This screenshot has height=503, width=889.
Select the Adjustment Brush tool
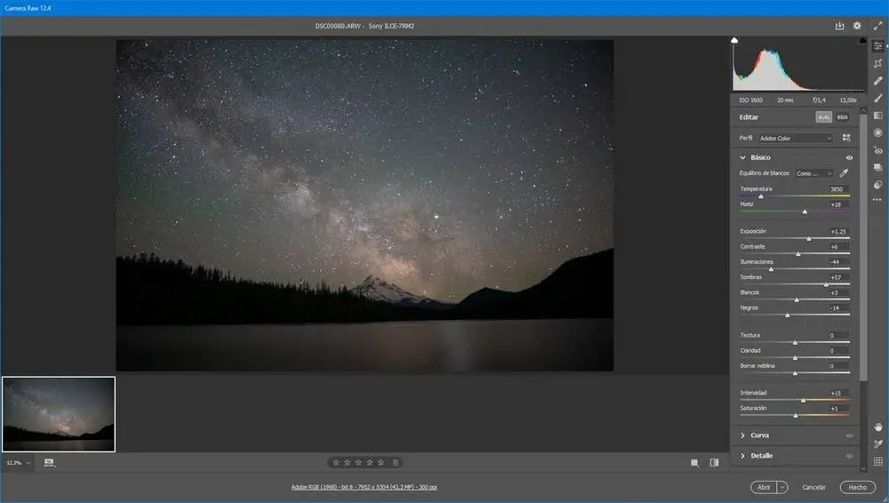(877, 98)
